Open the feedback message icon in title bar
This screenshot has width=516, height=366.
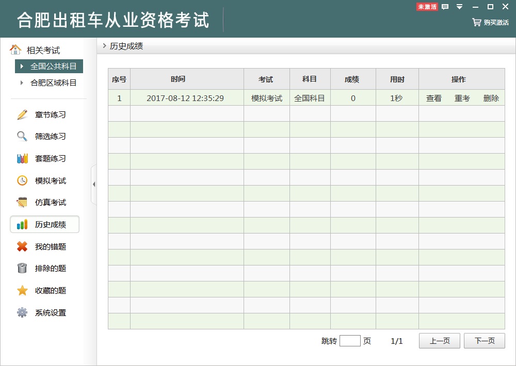[445, 7]
